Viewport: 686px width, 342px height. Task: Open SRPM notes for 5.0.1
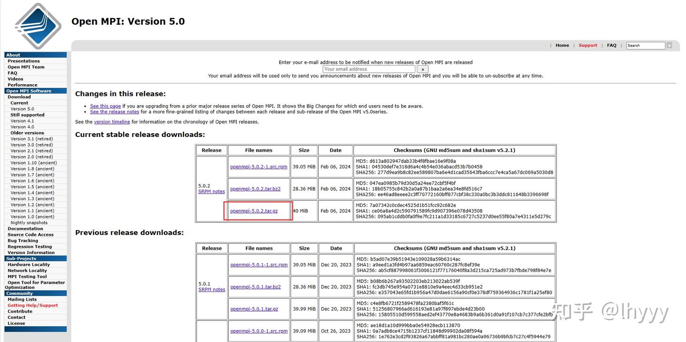tap(212, 290)
